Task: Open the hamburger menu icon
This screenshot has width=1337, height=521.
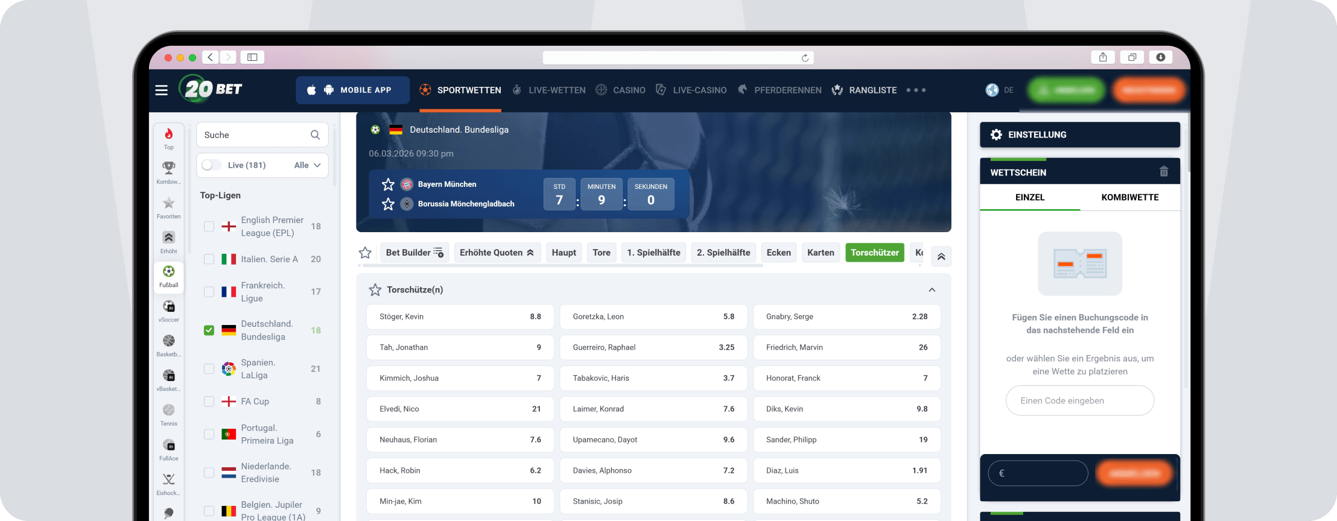Action: click(x=161, y=90)
